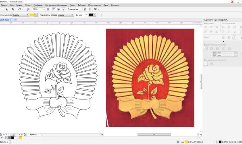Open the outline settings Задать dropdown
The height and width of the screenshot is (145, 242).
[x=66, y=15]
